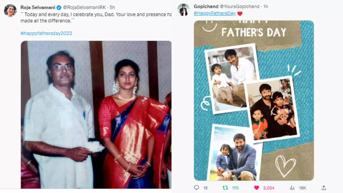
Task: Click the Gopichand display name
Action: (x=206, y=6)
